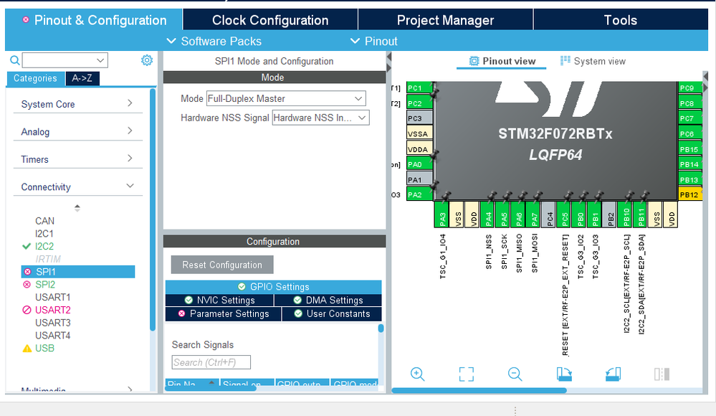Image resolution: width=716 pixels, height=416 pixels.
Task: Click pin PA6 on the chip
Action: coord(519,214)
